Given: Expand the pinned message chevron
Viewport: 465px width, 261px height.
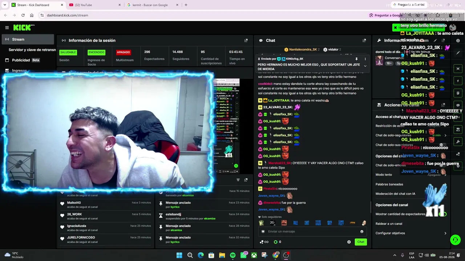Looking at the screenshot, I should coord(365,66).
